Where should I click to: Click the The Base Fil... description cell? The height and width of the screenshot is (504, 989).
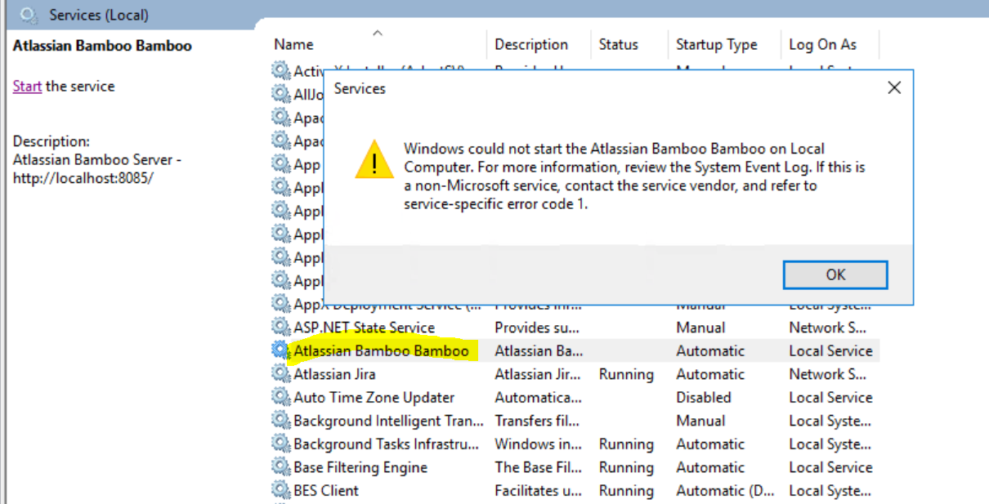[x=536, y=467]
